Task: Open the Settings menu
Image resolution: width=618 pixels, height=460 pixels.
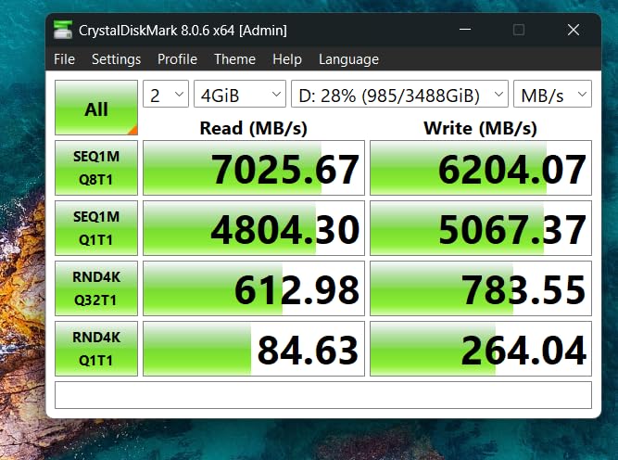Action: coord(116,59)
